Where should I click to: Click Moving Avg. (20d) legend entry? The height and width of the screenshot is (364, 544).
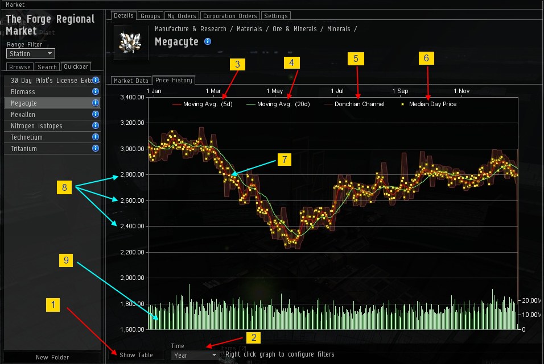click(278, 104)
